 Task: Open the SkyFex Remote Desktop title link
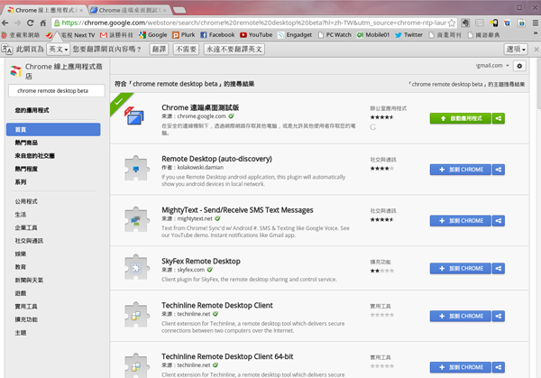201,261
